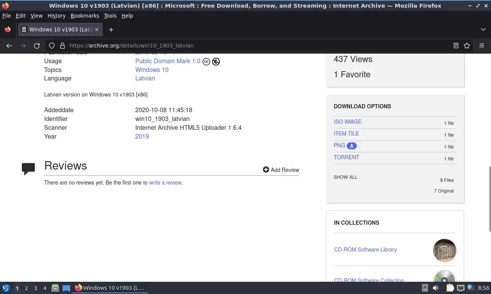The width and height of the screenshot is (491, 294).
Task: Click Firefox window button in taskbar
Action: (x=110, y=288)
